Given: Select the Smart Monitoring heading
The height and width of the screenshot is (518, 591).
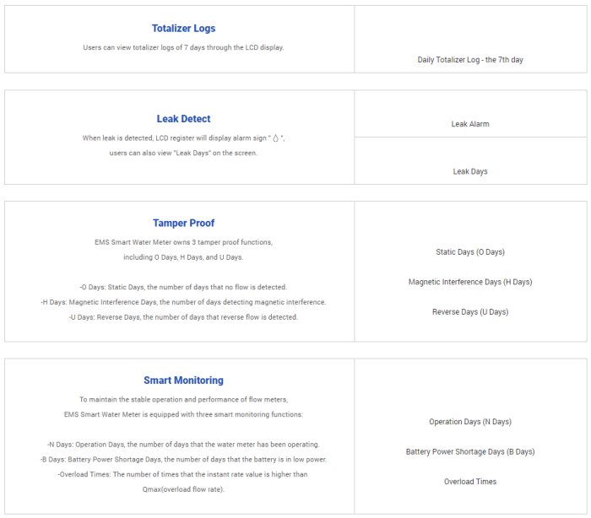Looking at the screenshot, I should point(183,380).
